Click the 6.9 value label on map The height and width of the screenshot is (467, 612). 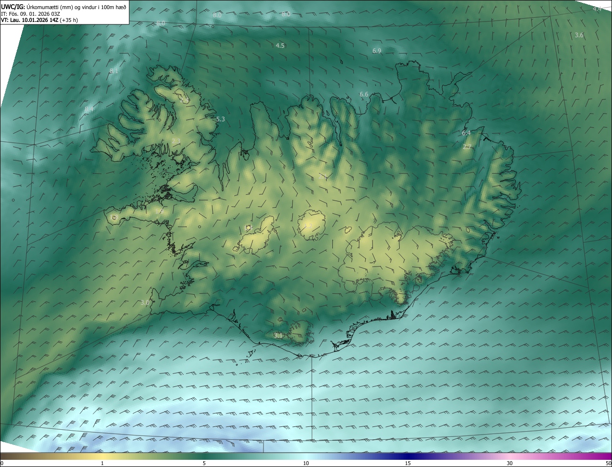tap(377, 51)
